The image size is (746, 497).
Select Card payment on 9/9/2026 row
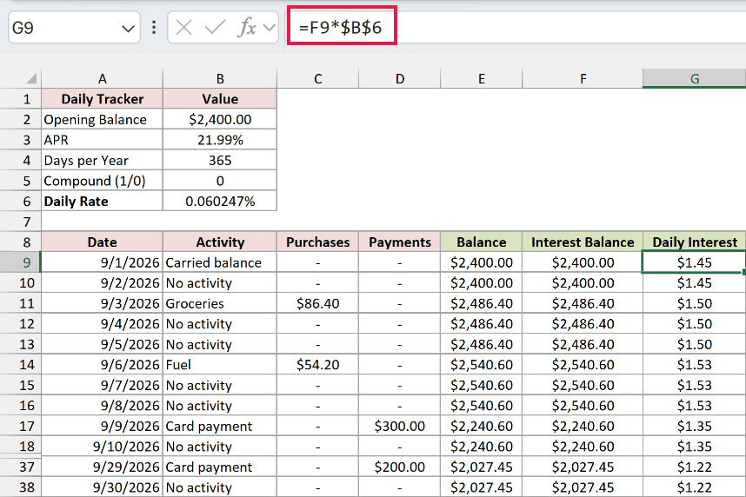(x=220, y=426)
